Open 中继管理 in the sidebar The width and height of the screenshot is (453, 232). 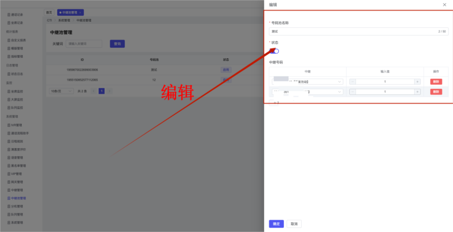pyautogui.click(x=17, y=190)
